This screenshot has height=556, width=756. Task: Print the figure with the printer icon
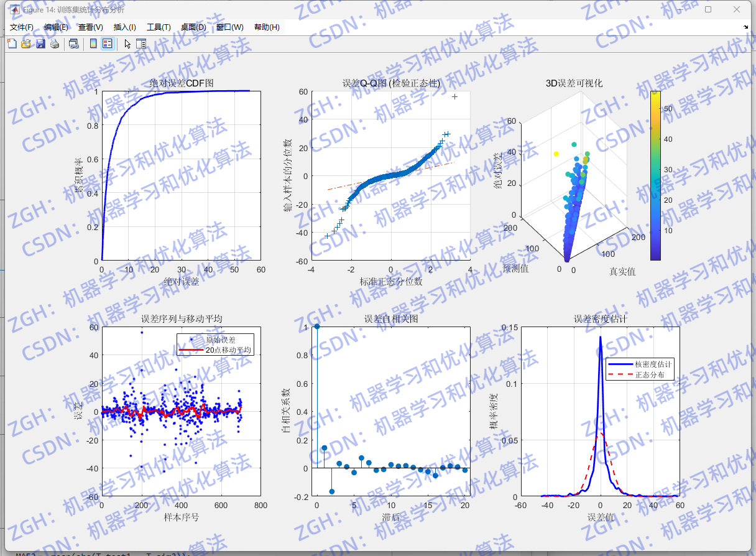[55, 44]
